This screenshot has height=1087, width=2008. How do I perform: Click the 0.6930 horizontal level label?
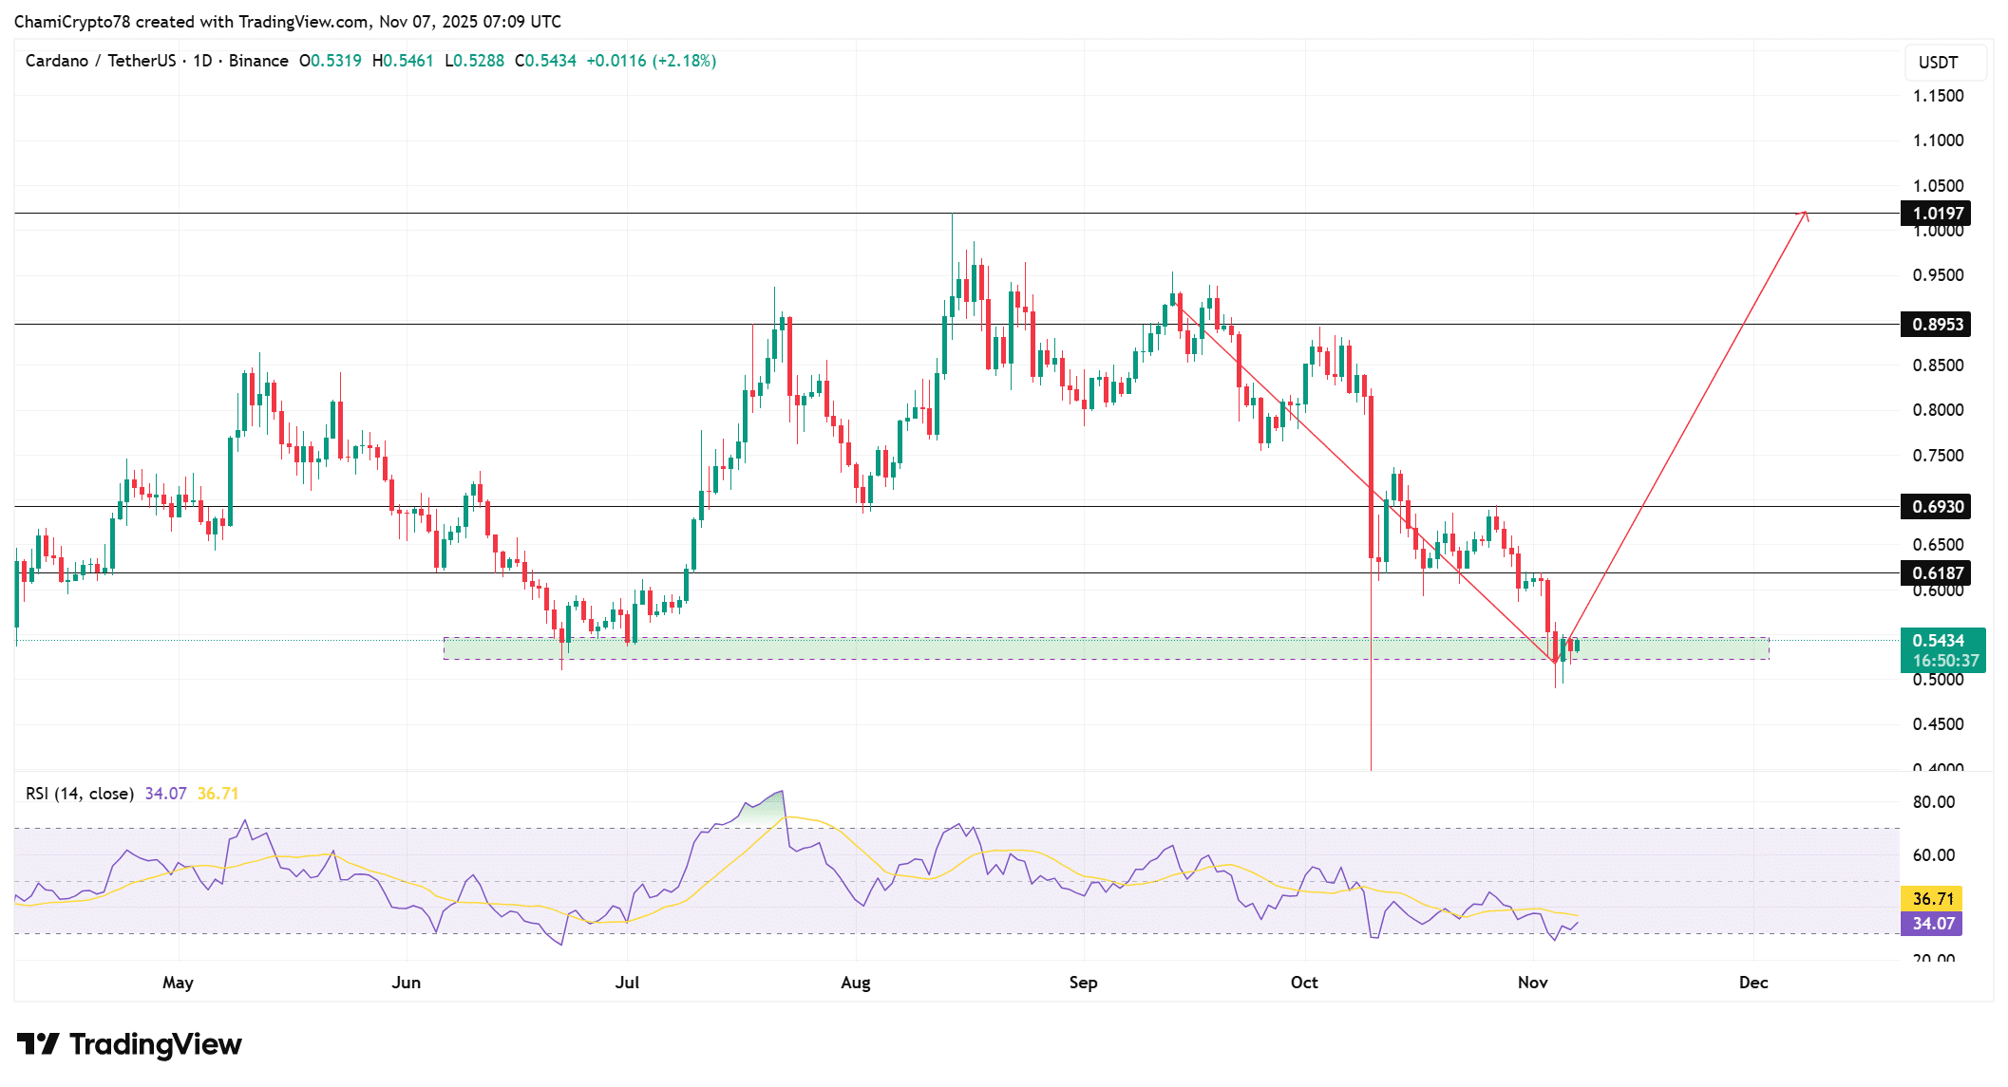1938,507
